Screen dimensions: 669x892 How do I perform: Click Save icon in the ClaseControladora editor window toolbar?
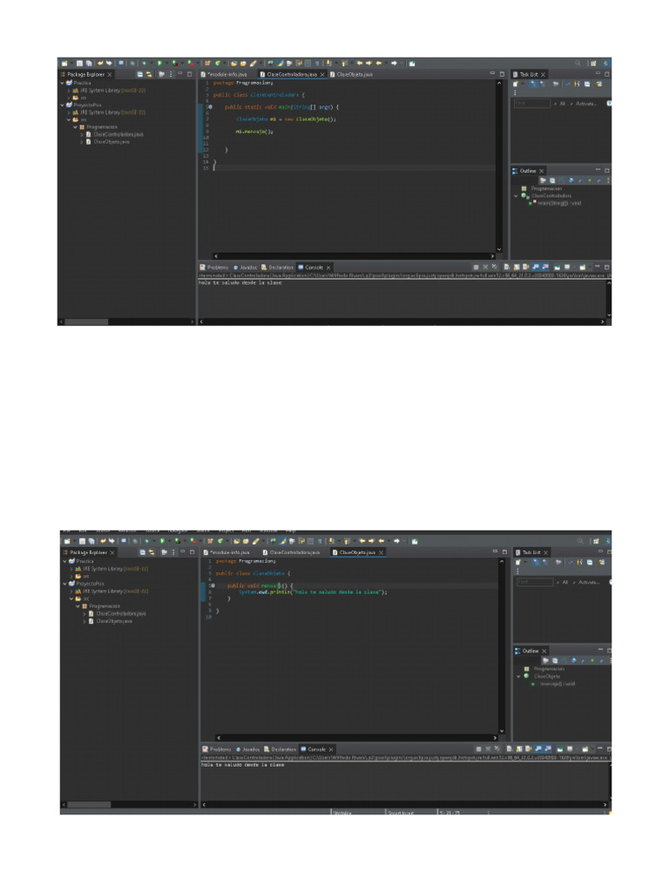[x=79, y=63]
